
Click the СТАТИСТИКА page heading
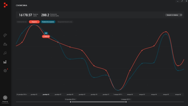21,5
